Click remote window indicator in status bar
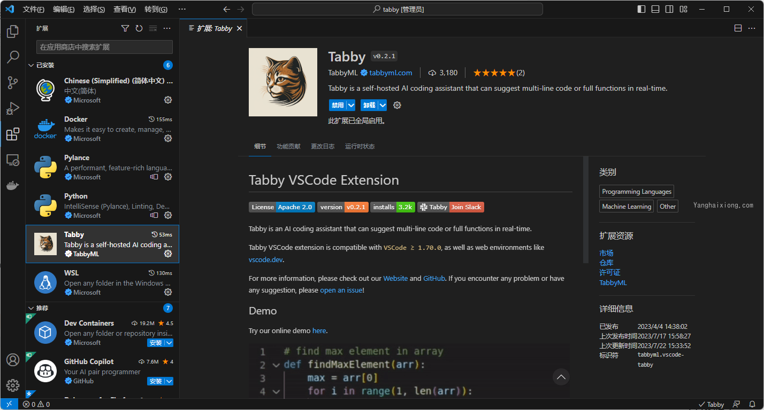Screen dimensions: 764x410 [x=9, y=404]
